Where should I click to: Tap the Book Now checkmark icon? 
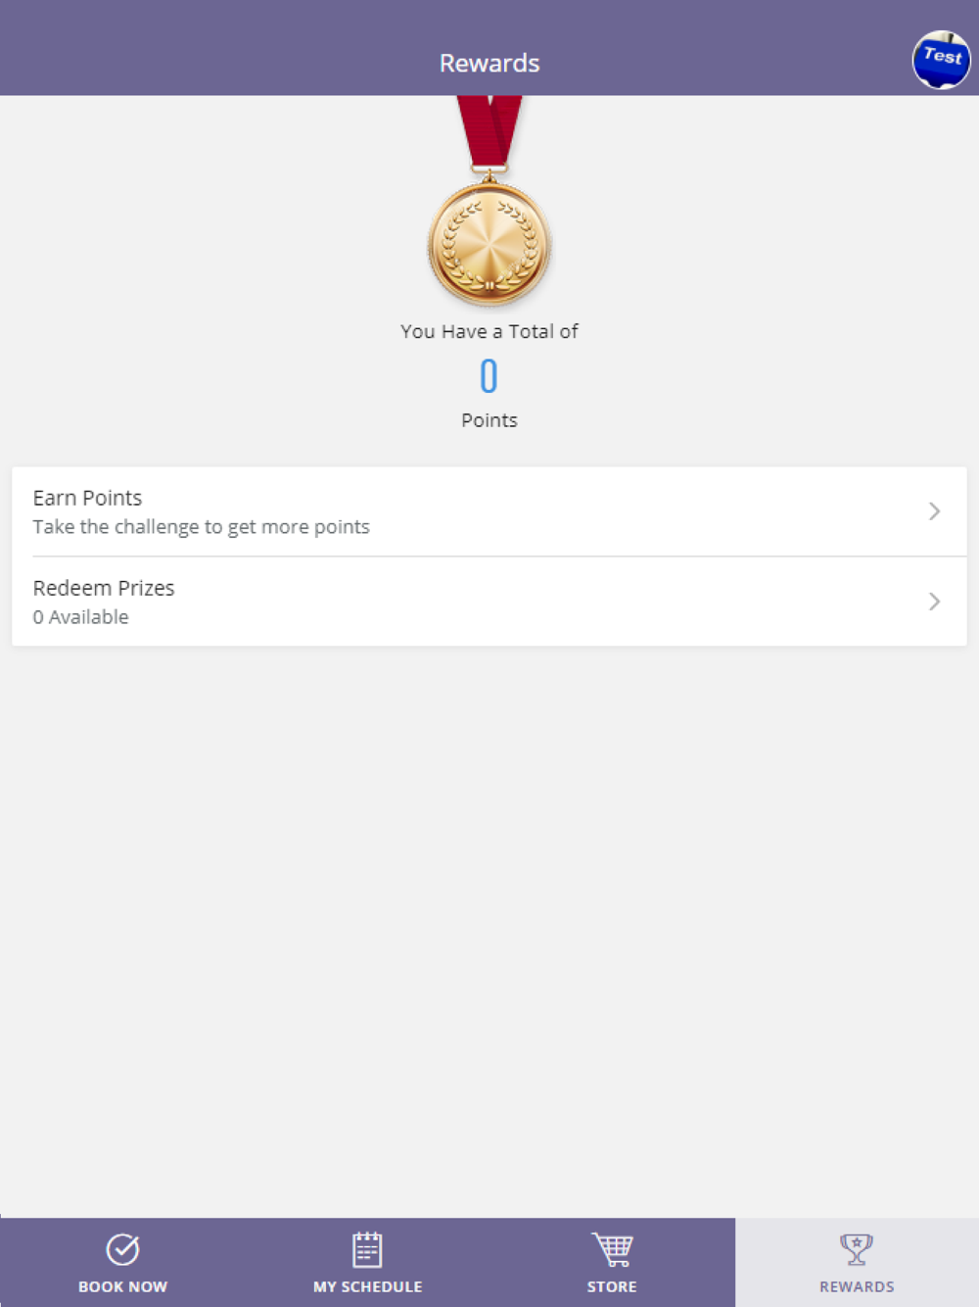(122, 1249)
